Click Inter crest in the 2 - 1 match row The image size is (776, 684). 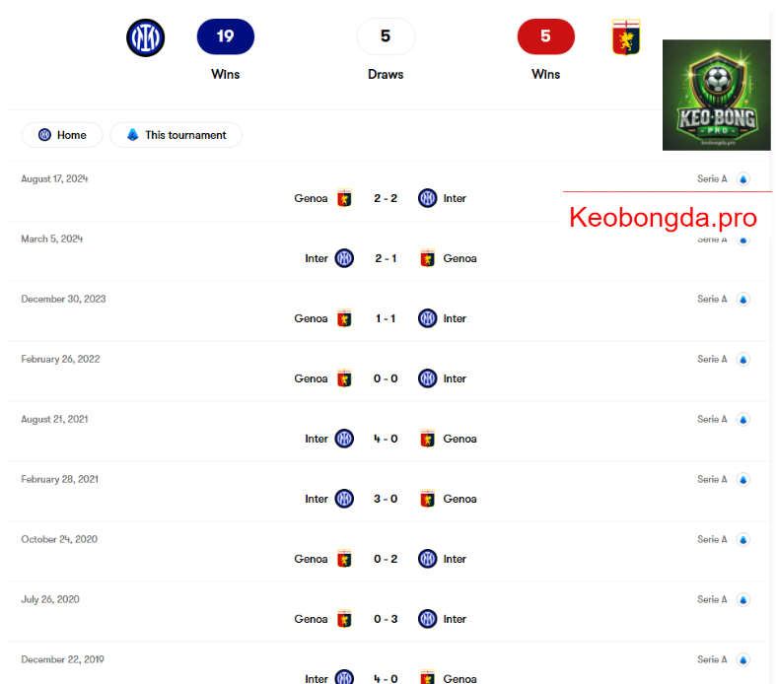344,258
